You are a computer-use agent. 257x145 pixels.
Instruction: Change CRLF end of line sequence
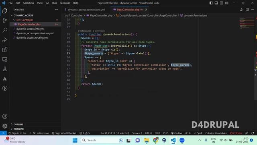click(157, 133)
